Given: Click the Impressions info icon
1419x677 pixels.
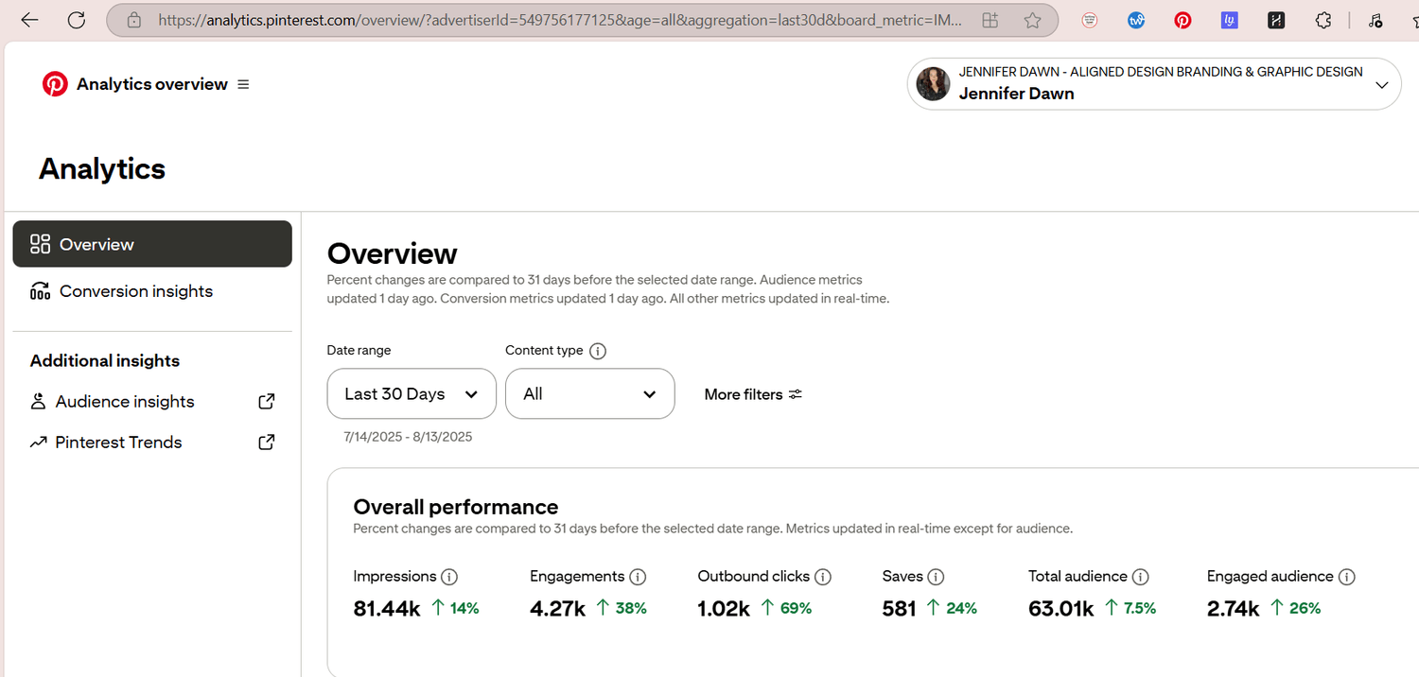Looking at the screenshot, I should [449, 577].
